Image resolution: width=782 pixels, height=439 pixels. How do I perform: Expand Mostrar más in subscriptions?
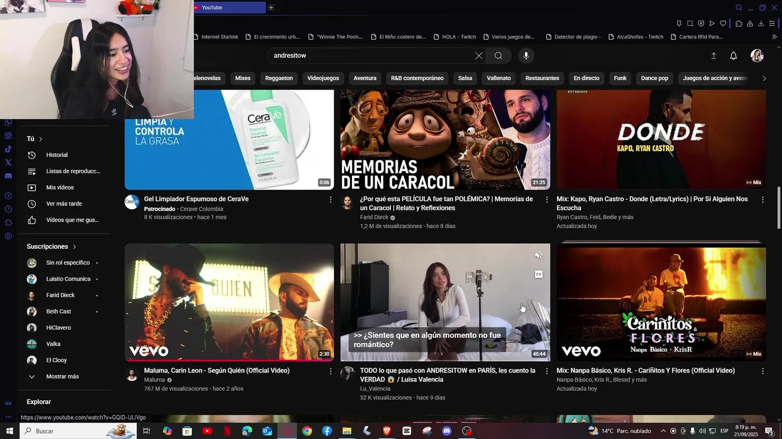pos(61,377)
